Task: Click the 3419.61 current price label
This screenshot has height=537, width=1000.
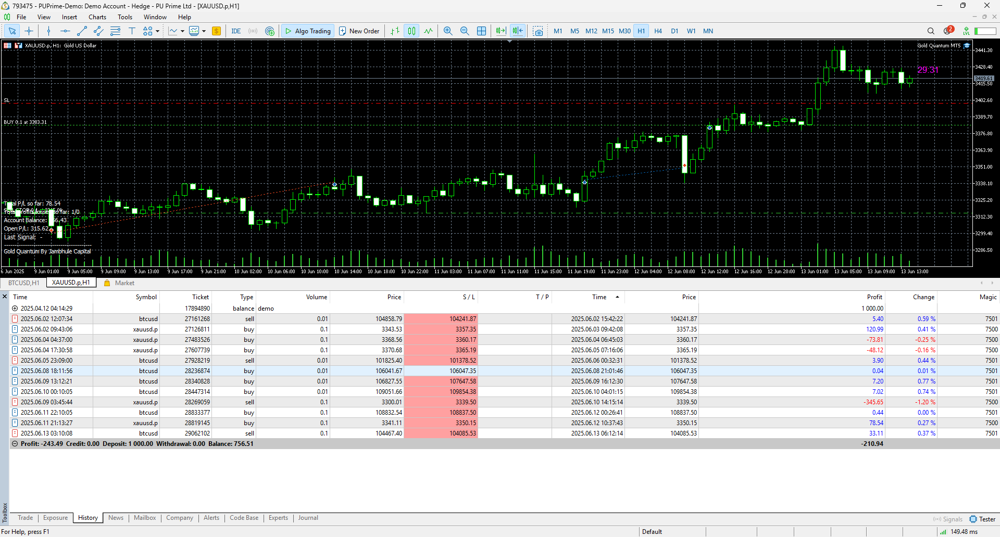Action: tap(984, 79)
